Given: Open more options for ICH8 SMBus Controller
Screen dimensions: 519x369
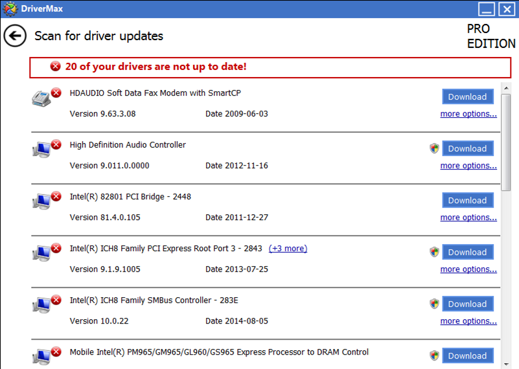Looking at the screenshot, I should click(x=468, y=321).
